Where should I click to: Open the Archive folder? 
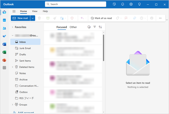point(25,80)
